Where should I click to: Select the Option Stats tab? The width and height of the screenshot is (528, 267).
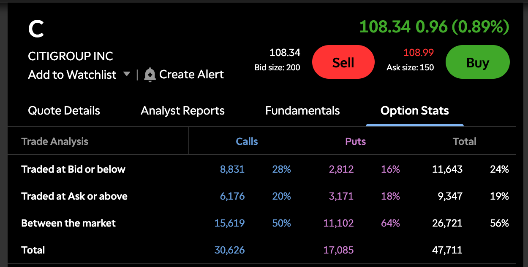pyautogui.click(x=414, y=111)
